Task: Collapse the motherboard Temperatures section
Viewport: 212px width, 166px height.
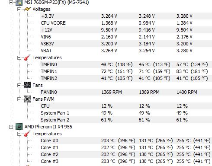Action: click(x=19, y=58)
